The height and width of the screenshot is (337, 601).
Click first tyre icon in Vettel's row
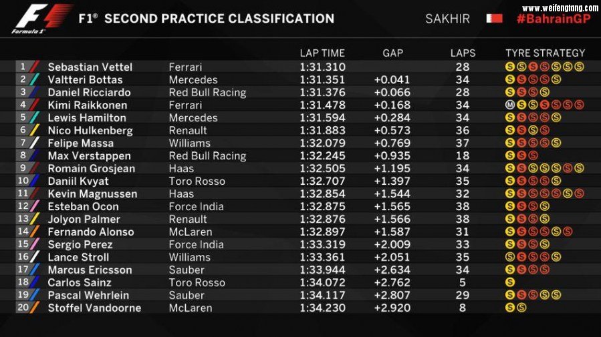[509, 67]
